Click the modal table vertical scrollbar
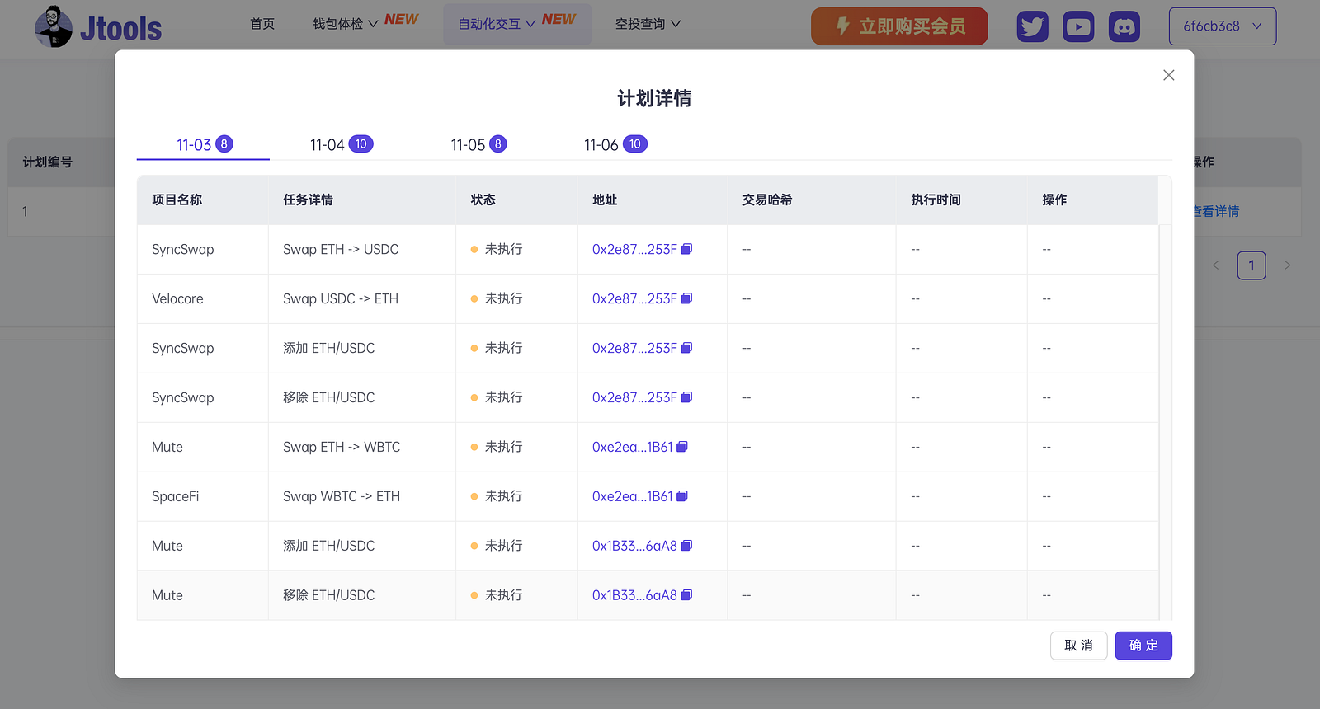 click(1165, 422)
